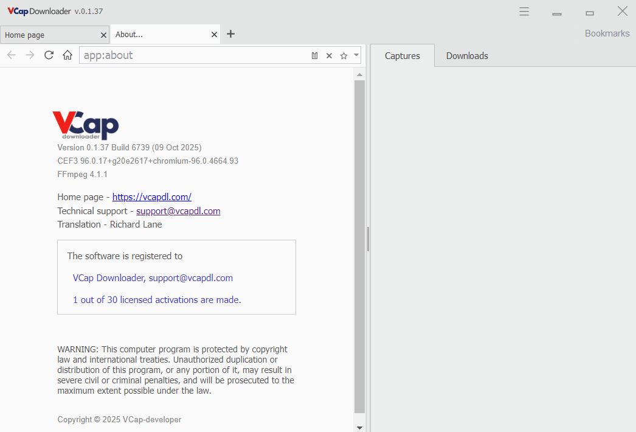Click the WARNING copyright notice paragraph
The width and height of the screenshot is (636, 432).
(176, 370)
